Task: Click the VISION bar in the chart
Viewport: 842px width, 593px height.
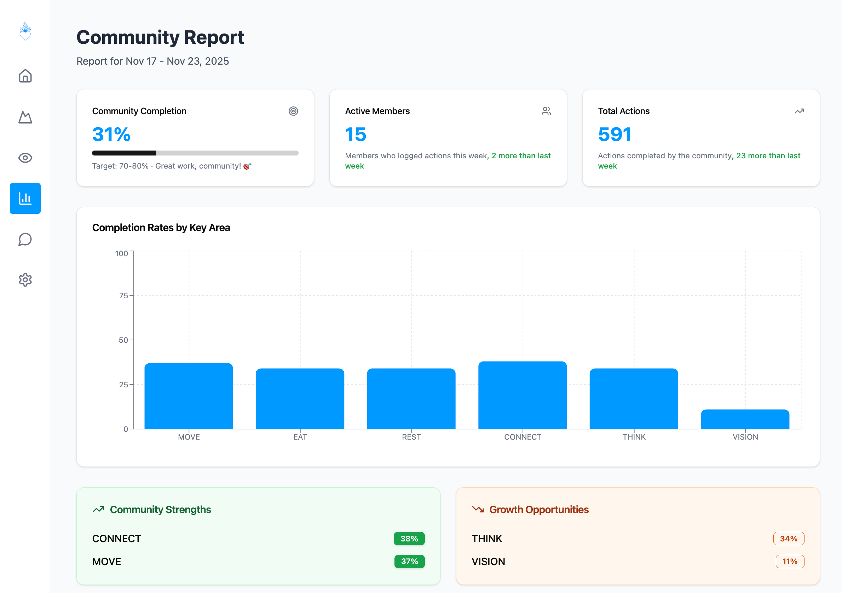Action: tap(745, 419)
